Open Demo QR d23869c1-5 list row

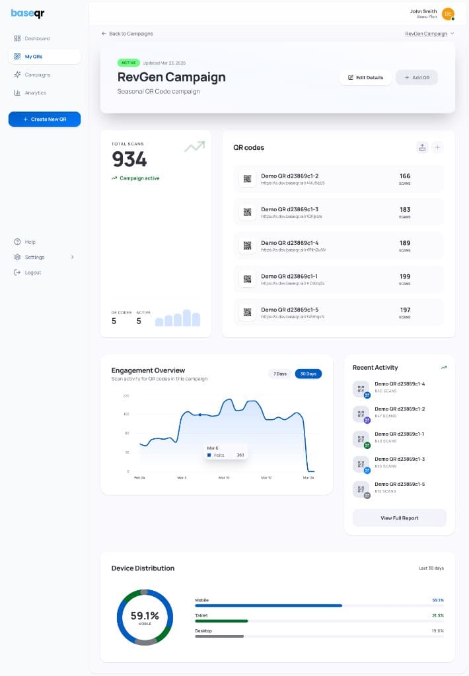click(339, 312)
